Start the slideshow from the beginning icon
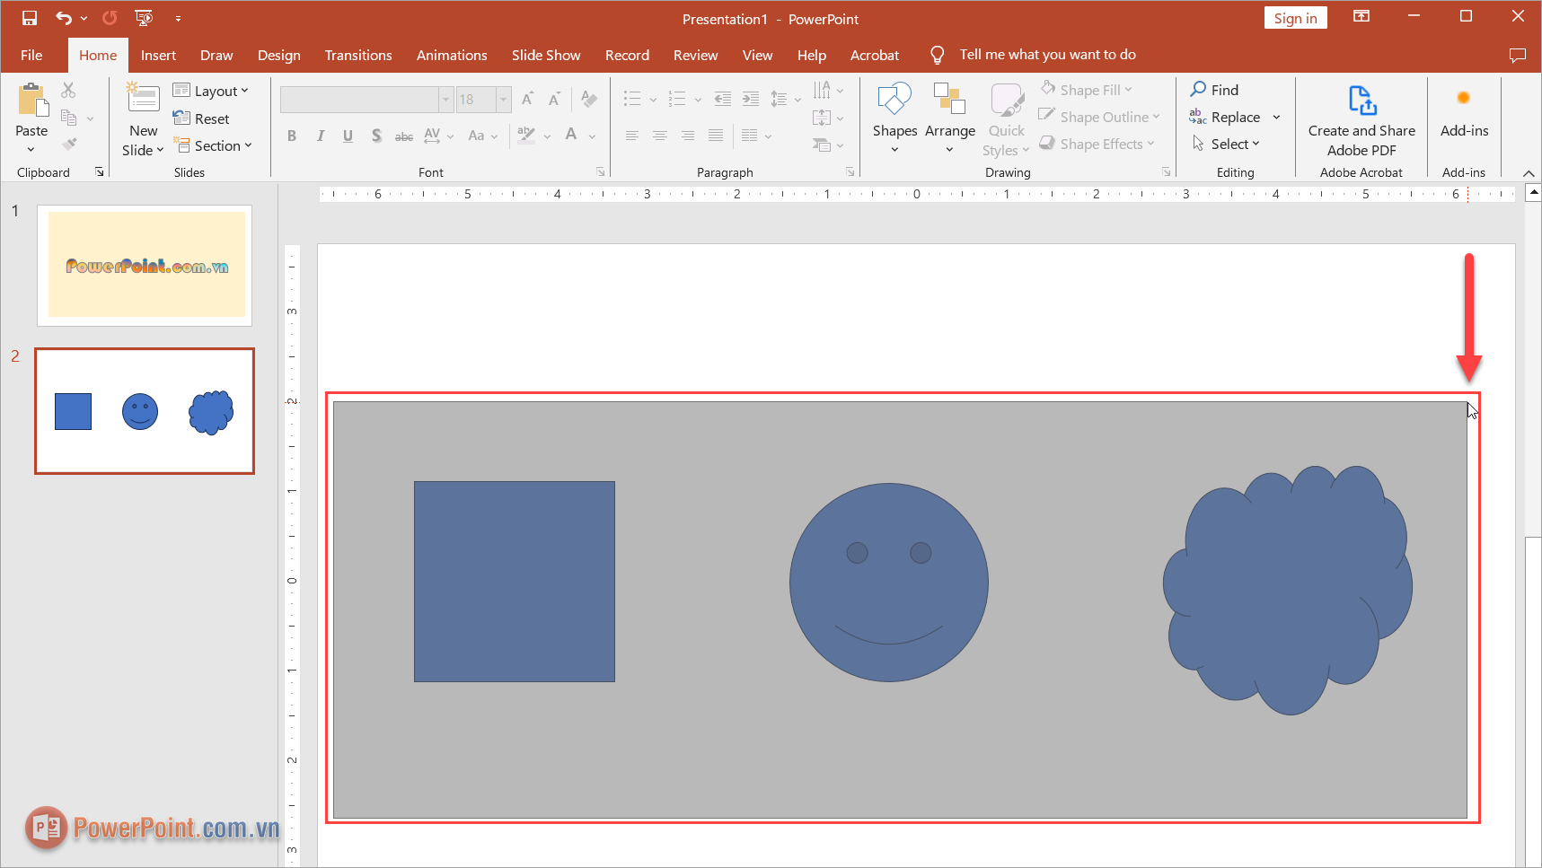The width and height of the screenshot is (1542, 868). click(144, 18)
